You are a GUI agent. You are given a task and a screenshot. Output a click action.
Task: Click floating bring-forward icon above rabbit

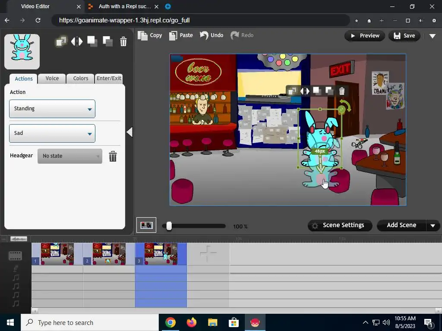tap(317, 91)
